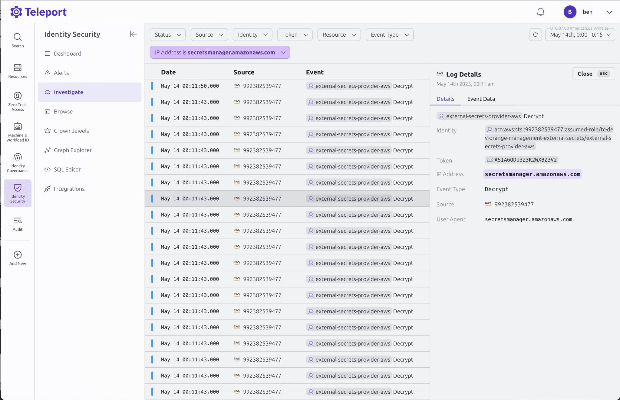Open Crown Jewels menu item

coord(71,131)
